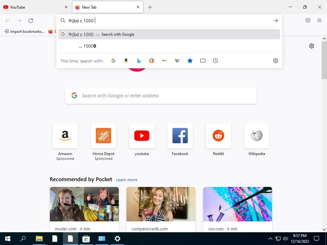Open a new tab with the plus button
The height and width of the screenshot is (245, 327).
click(150, 7)
